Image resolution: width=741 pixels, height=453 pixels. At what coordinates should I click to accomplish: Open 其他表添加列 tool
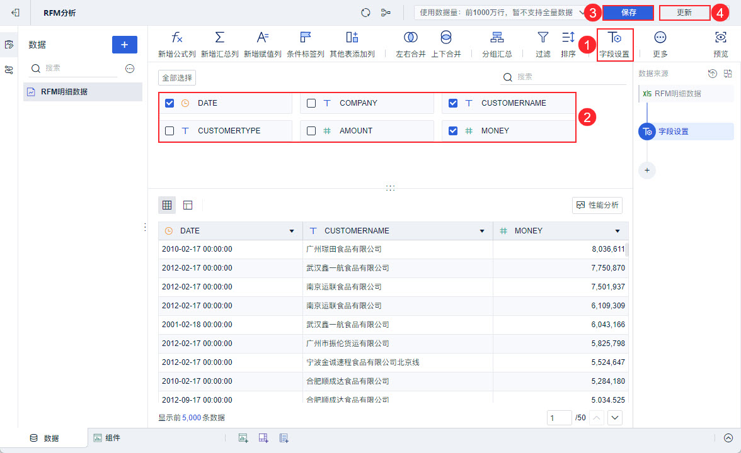(x=352, y=44)
